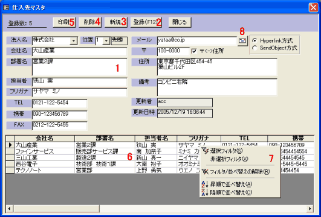321x217 pixels.
Task: Click the 携帯 input field
Action: (x=59, y=115)
